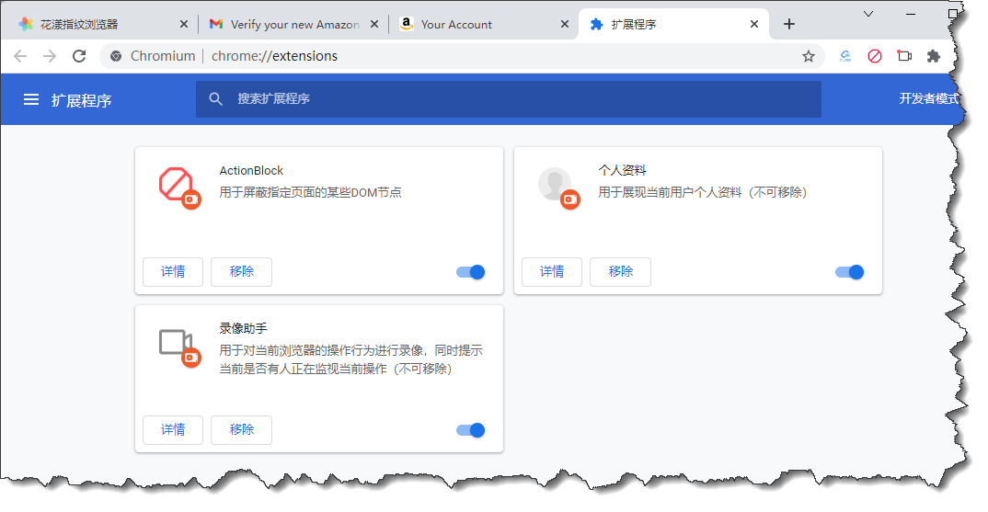988x512 pixels.
Task: Turn off the 个人资料 extension toggle
Action: click(x=849, y=272)
